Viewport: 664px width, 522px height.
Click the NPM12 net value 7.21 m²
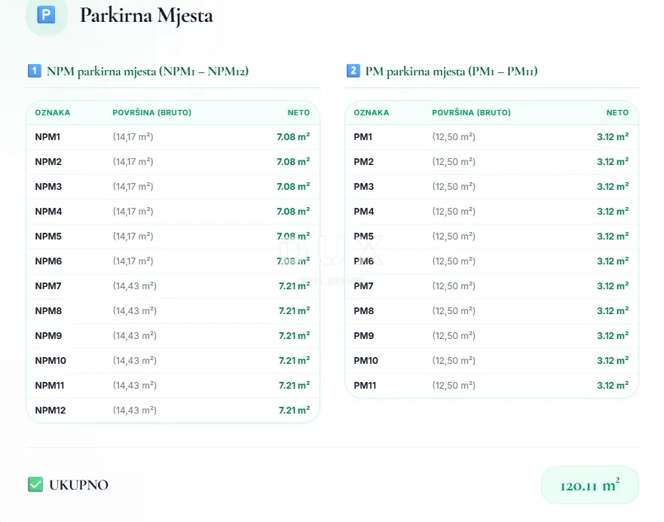[x=294, y=411]
